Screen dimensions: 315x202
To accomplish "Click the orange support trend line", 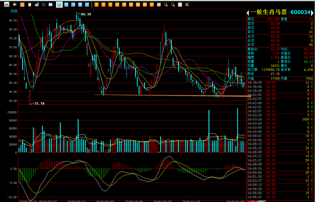I will tap(173, 95).
